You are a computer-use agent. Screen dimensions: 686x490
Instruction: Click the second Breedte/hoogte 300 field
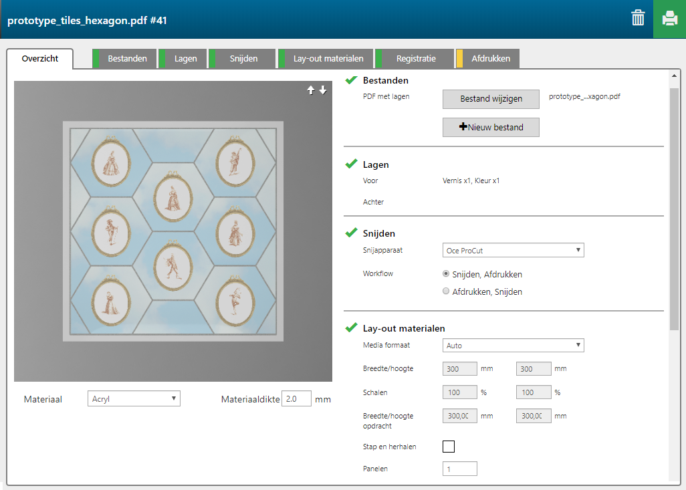(x=534, y=369)
